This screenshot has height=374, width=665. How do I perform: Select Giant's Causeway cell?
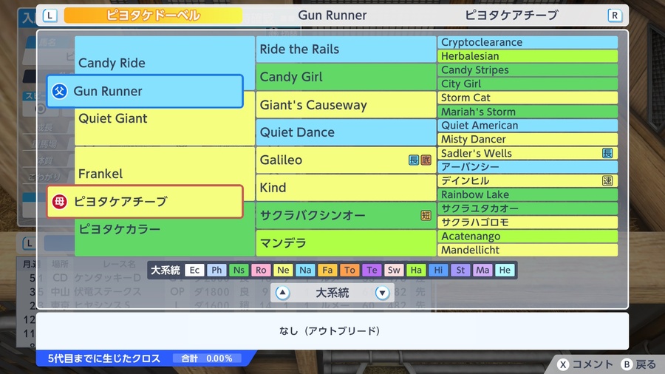point(346,105)
